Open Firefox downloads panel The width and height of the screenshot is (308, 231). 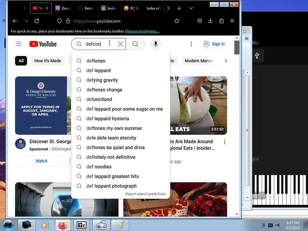pos(210,21)
